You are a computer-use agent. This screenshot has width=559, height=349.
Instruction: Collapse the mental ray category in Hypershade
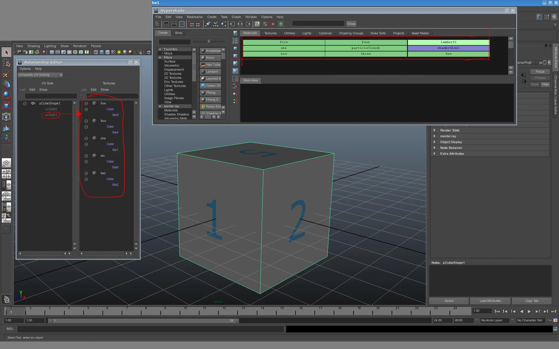pos(160,106)
